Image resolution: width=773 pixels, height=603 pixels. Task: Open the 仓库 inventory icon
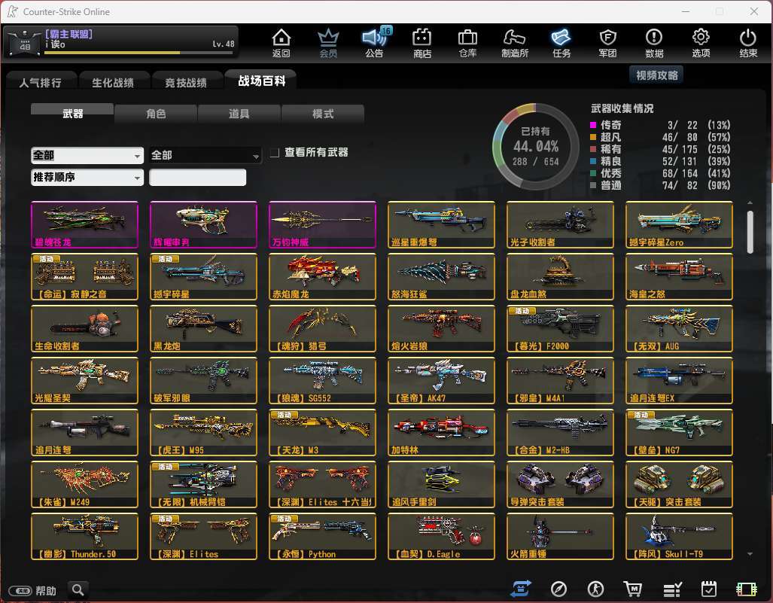[467, 43]
